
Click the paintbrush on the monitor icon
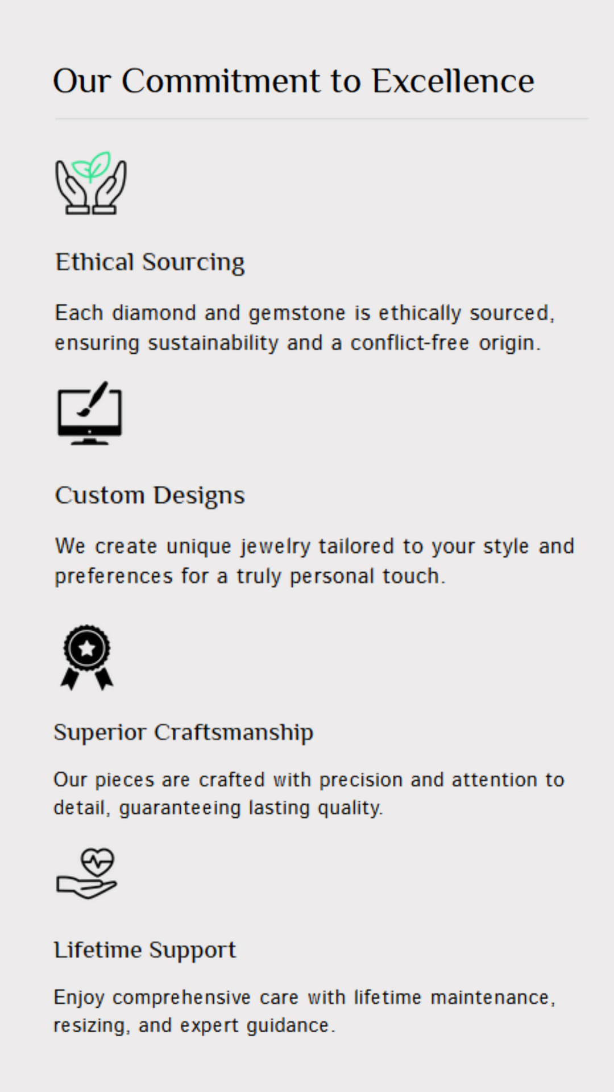(93, 399)
